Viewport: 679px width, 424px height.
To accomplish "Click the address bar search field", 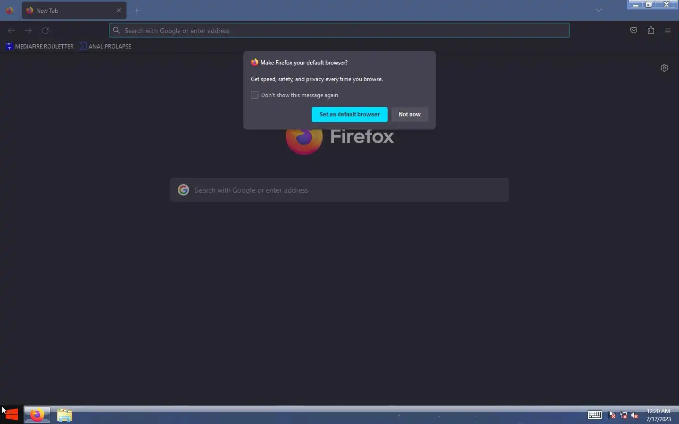I will coord(339,31).
